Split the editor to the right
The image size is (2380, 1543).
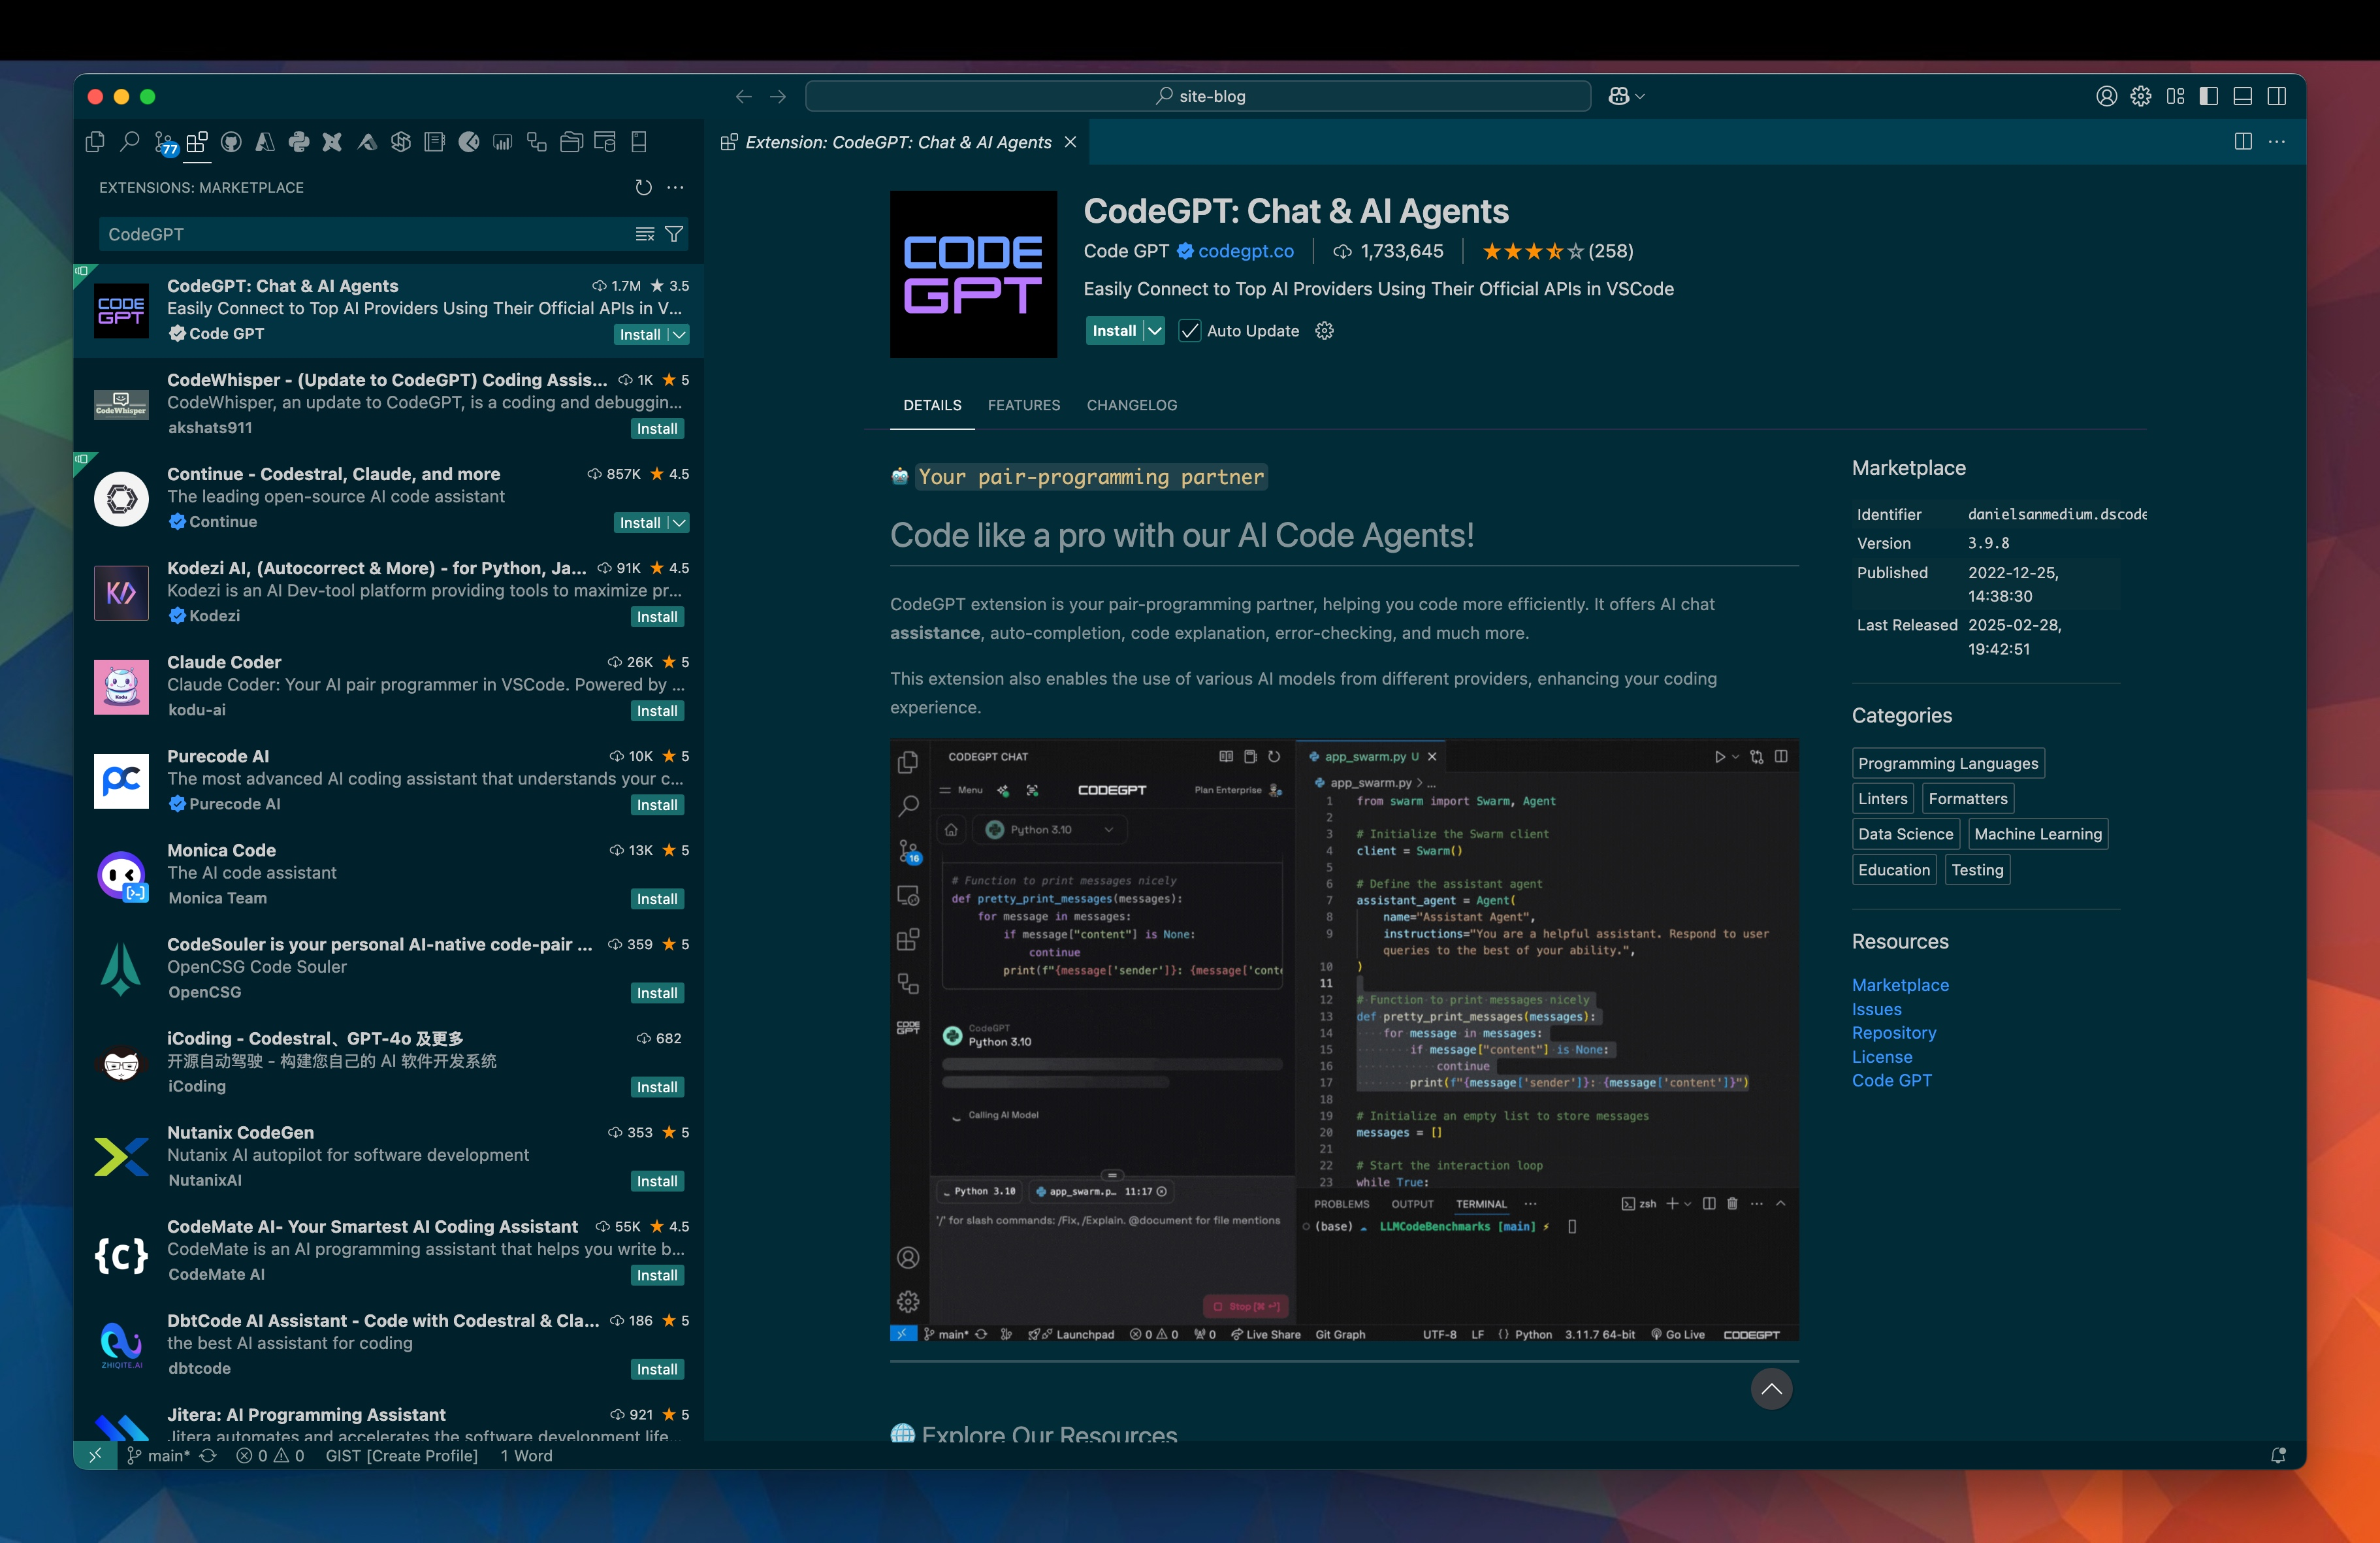[x=2243, y=142]
